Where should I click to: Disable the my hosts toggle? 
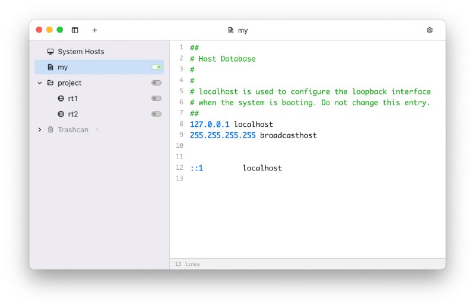click(x=156, y=68)
